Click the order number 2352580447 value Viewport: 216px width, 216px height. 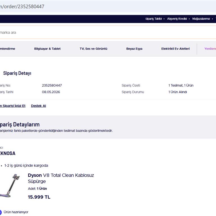click(x=52, y=85)
